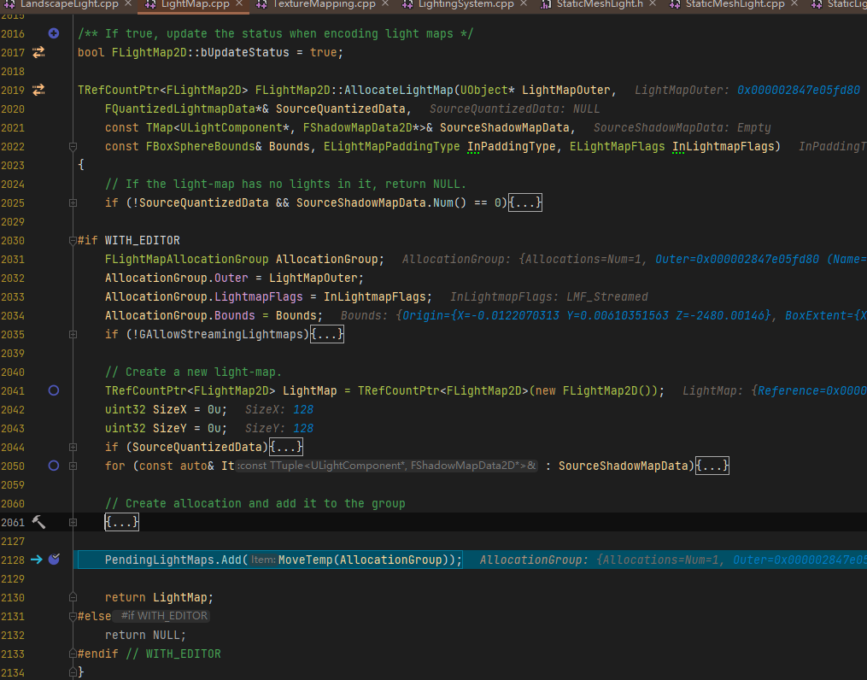Screen dimensions: 867x680
Task: Click the LightMap Reference inline debug value
Action: pyautogui.click(x=812, y=390)
